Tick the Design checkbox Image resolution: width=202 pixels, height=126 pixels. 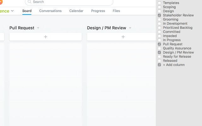pyautogui.click(x=159, y=11)
